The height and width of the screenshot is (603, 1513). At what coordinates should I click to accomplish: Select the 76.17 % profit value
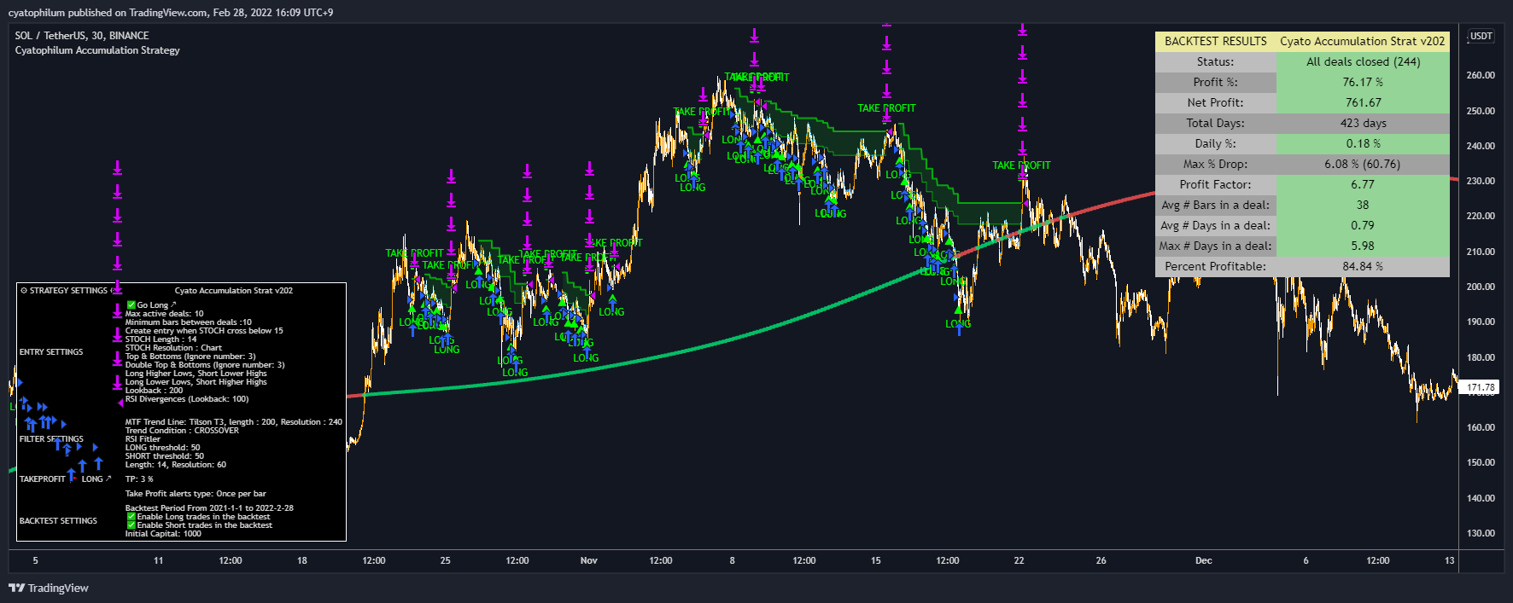click(x=1364, y=82)
